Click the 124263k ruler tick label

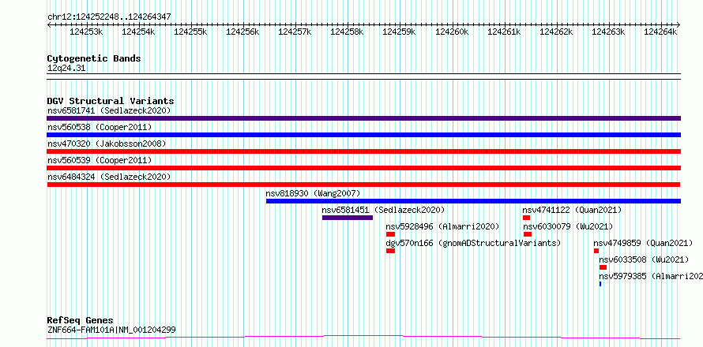(608, 32)
